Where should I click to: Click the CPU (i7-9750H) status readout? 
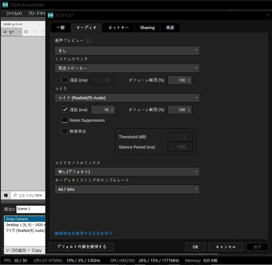(67, 261)
